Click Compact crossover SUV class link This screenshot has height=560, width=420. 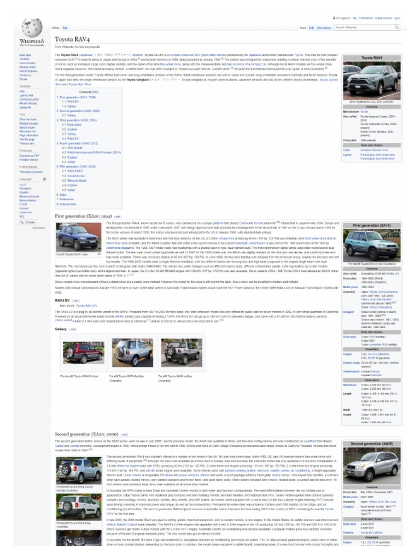[374, 150]
